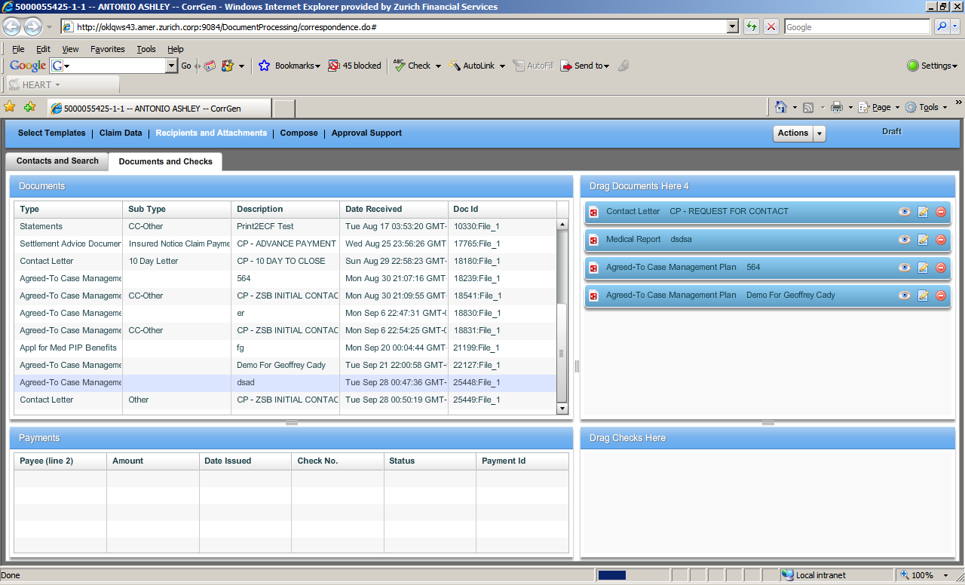Refresh the page with the green arrows icon
Image resolution: width=965 pixels, height=585 pixels.
click(x=752, y=26)
